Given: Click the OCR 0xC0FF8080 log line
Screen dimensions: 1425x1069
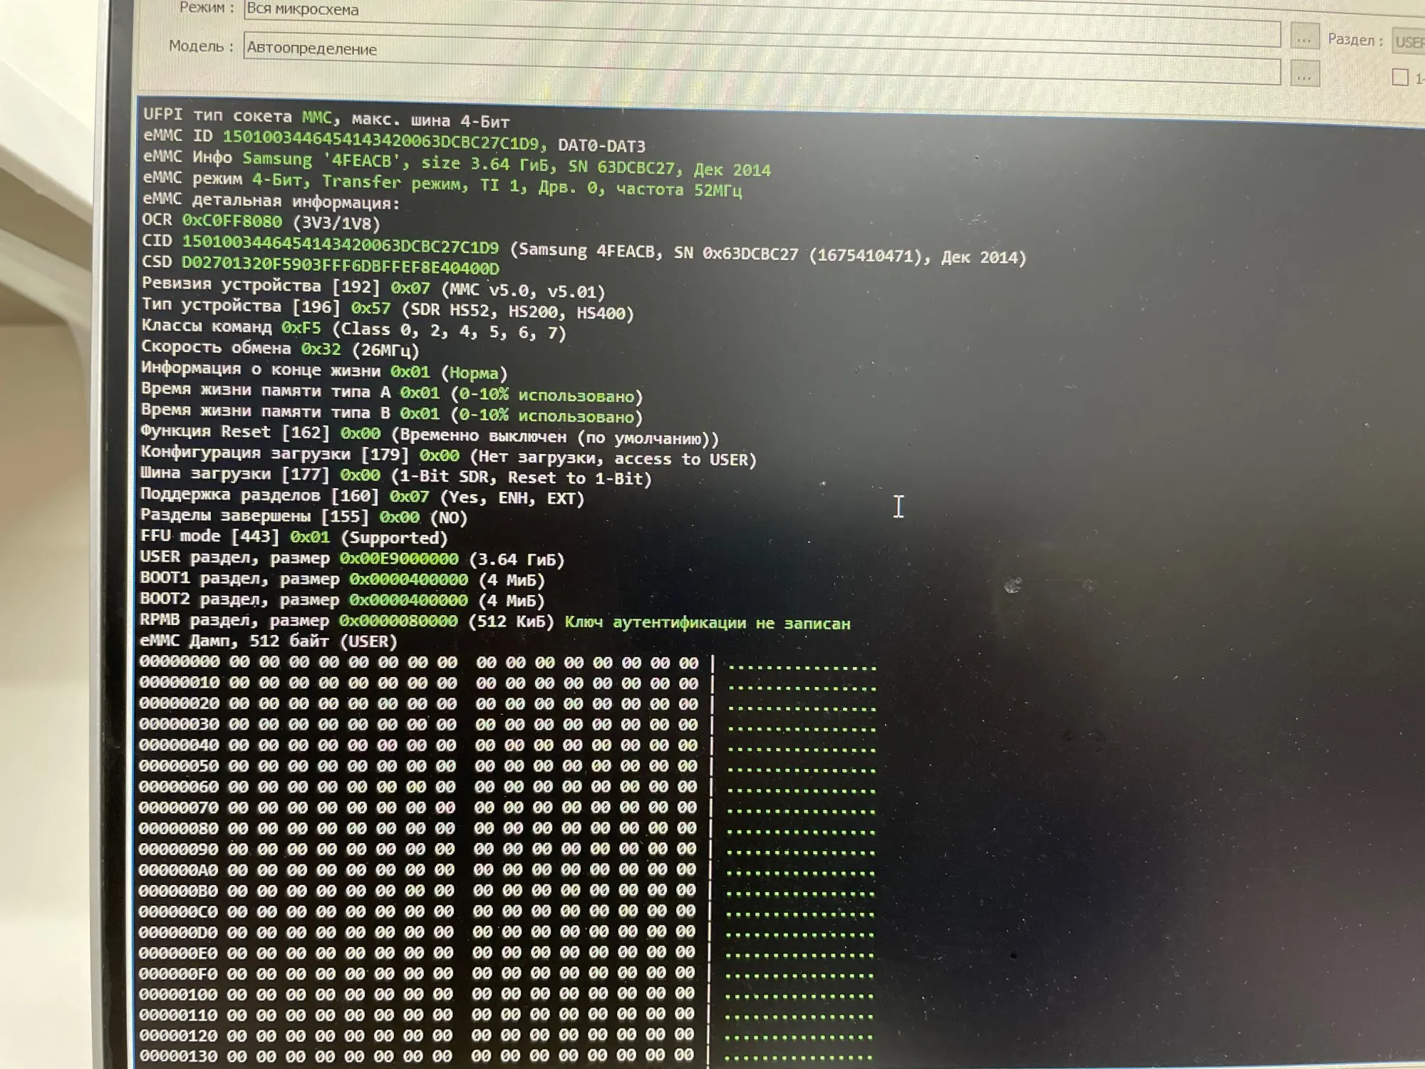Looking at the screenshot, I should pyautogui.click(x=261, y=222).
